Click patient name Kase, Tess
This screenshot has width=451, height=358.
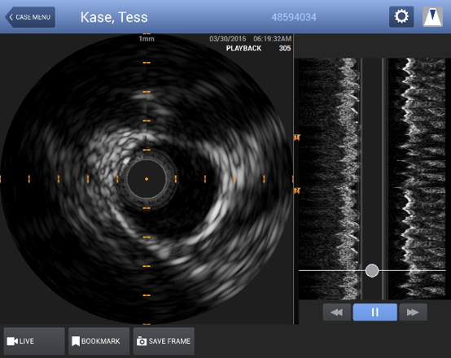tap(114, 17)
